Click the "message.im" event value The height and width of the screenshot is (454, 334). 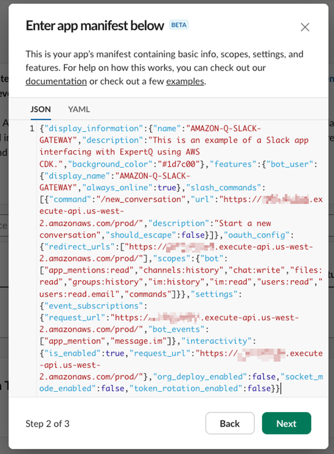pyautogui.click(x=139, y=341)
